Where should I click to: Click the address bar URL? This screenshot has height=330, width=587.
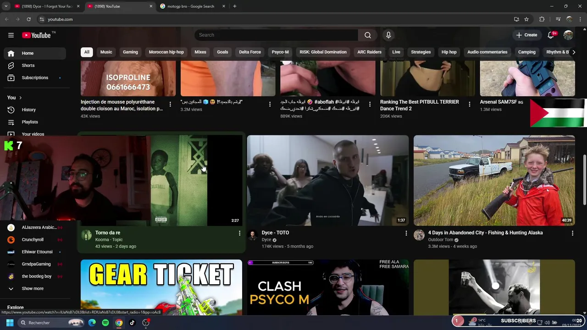coord(61,19)
